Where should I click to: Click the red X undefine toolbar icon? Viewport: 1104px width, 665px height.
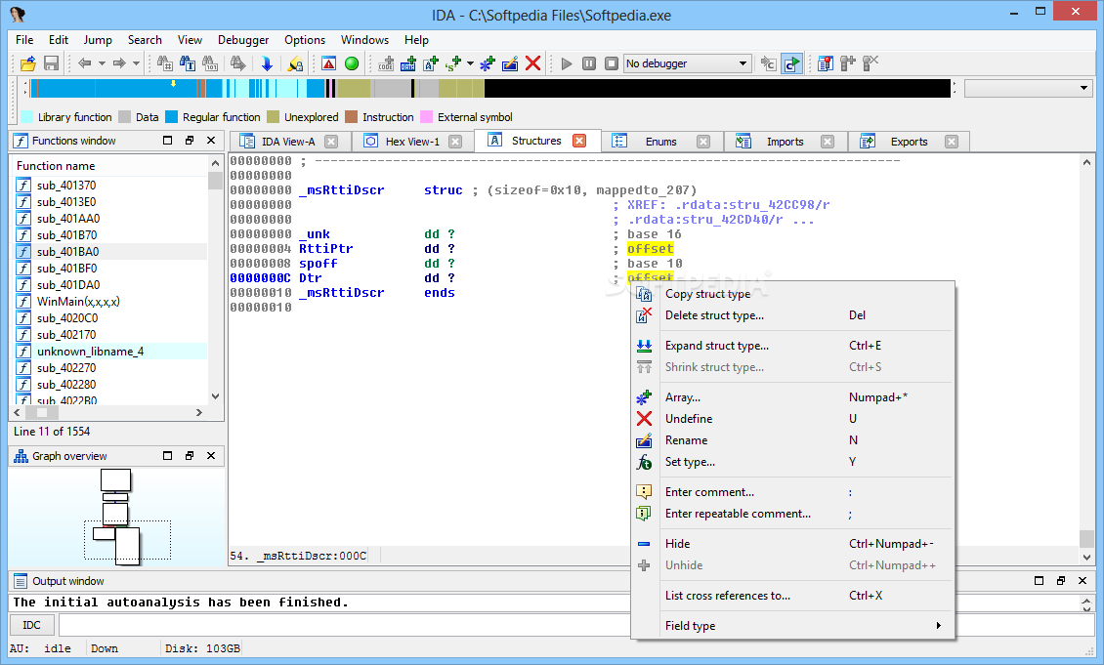533,63
